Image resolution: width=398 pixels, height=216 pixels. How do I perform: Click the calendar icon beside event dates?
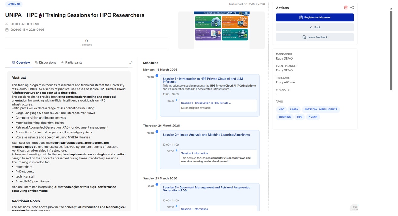pos(7,30)
